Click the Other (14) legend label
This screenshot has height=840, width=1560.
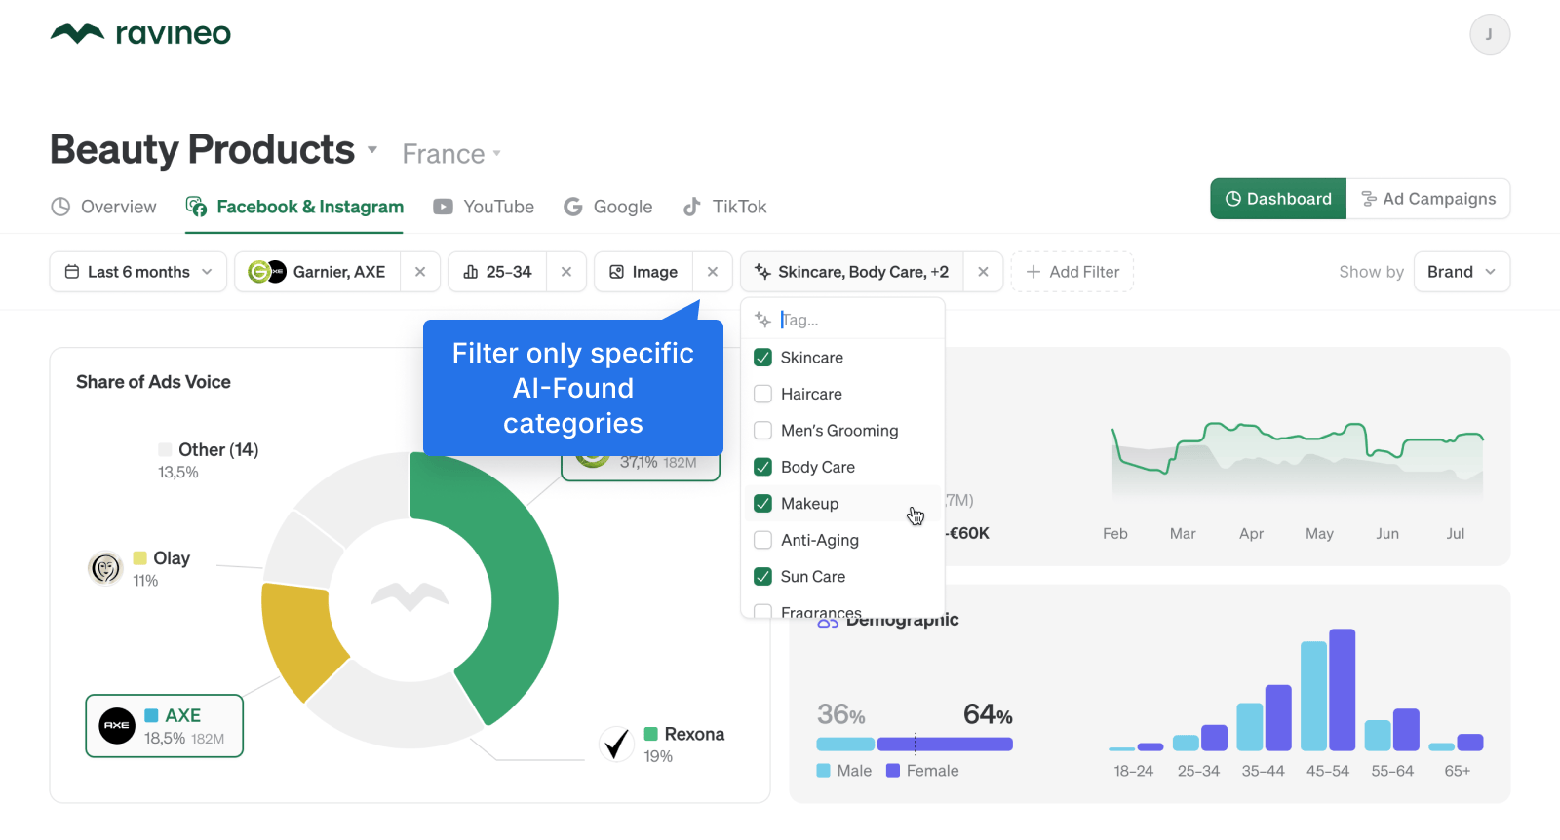pyautogui.click(x=209, y=460)
